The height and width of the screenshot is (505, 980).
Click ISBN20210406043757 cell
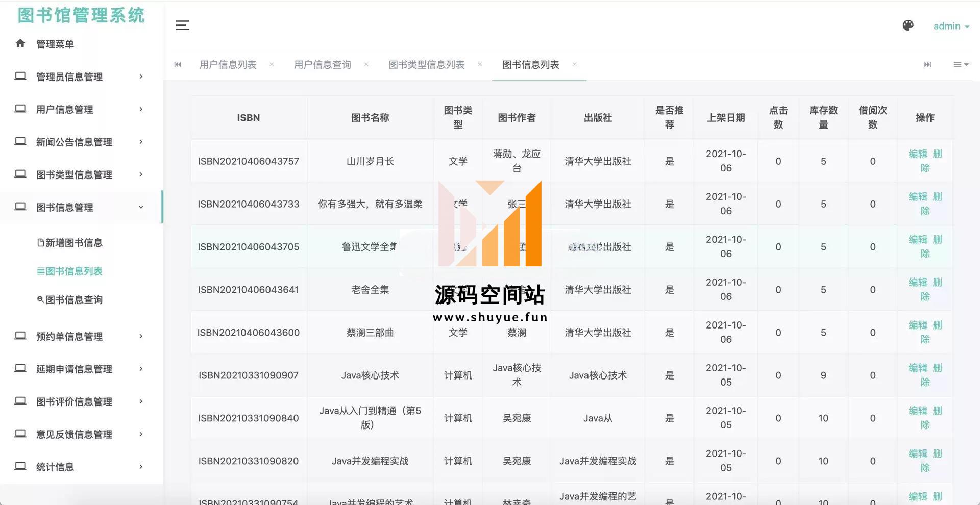[249, 161]
